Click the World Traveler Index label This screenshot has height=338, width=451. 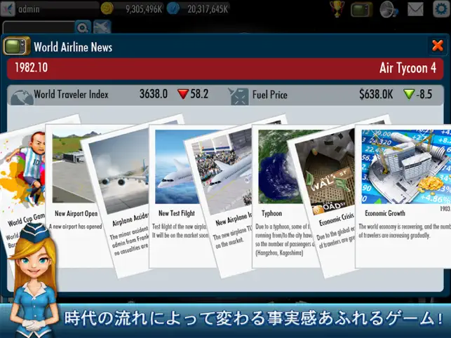[x=71, y=95]
